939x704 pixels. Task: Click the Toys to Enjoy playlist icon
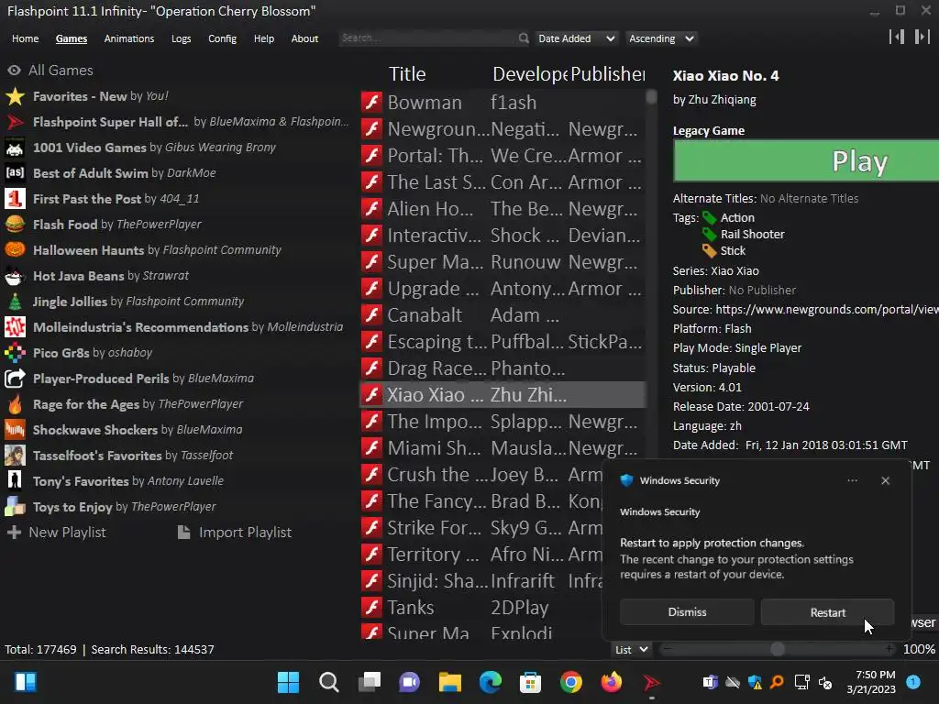(x=15, y=507)
